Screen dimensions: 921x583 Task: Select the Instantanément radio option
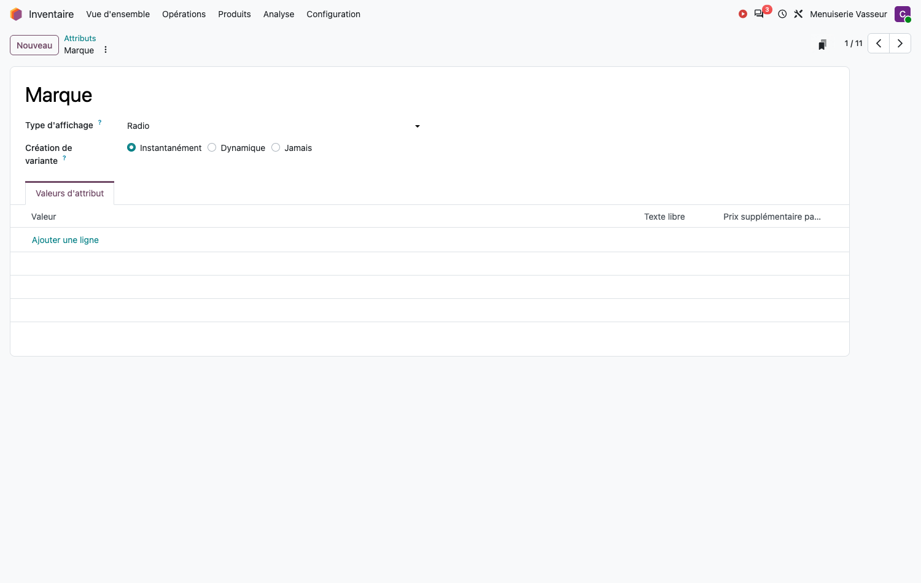(131, 147)
